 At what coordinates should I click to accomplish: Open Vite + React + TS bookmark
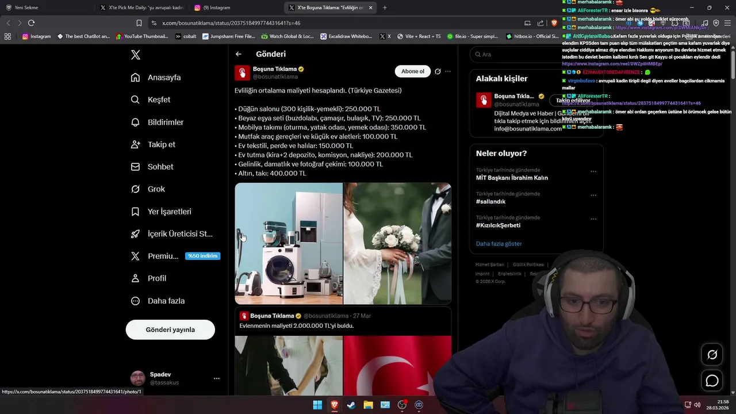point(419,36)
